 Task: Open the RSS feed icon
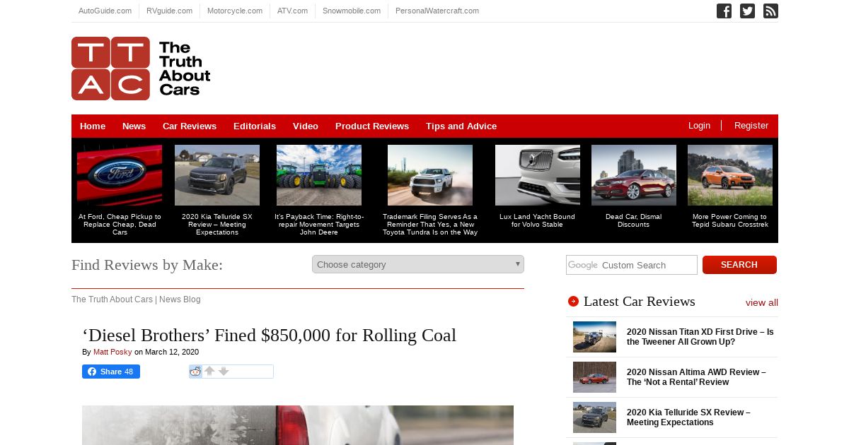click(770, 11)
